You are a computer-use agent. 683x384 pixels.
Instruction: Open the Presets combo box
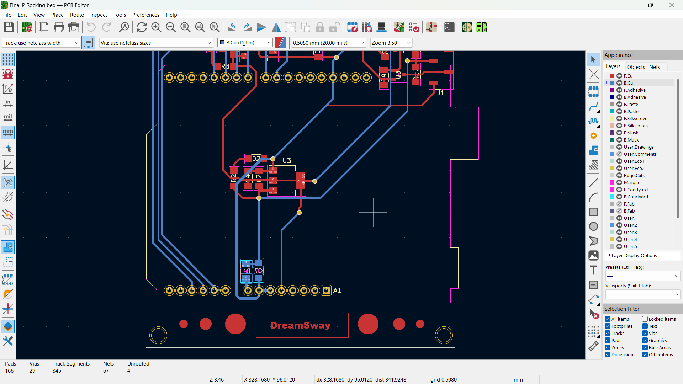point(642,276)
